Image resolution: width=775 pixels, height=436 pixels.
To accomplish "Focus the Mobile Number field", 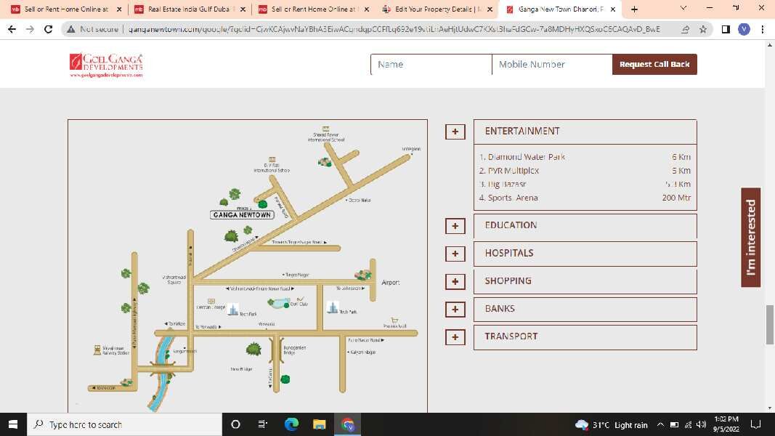I will coord(552,64).
